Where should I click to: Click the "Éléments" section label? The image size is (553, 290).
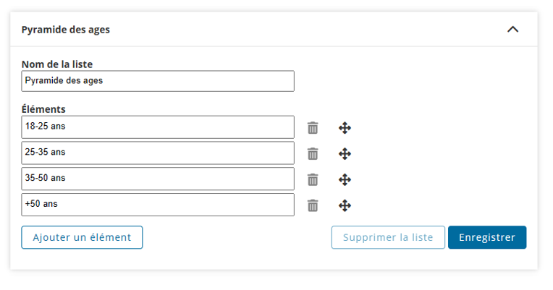tap(43, 109)
